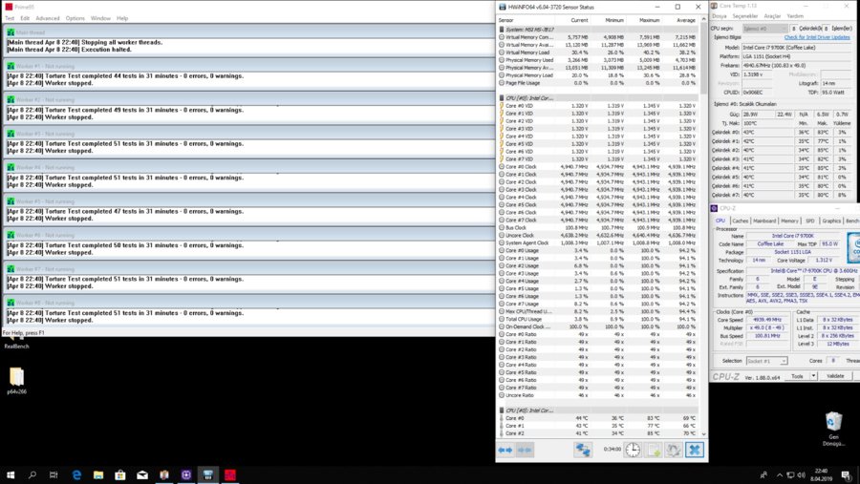
Task: Open Core Temp Araçlar menu
Action: coord(772,16)
